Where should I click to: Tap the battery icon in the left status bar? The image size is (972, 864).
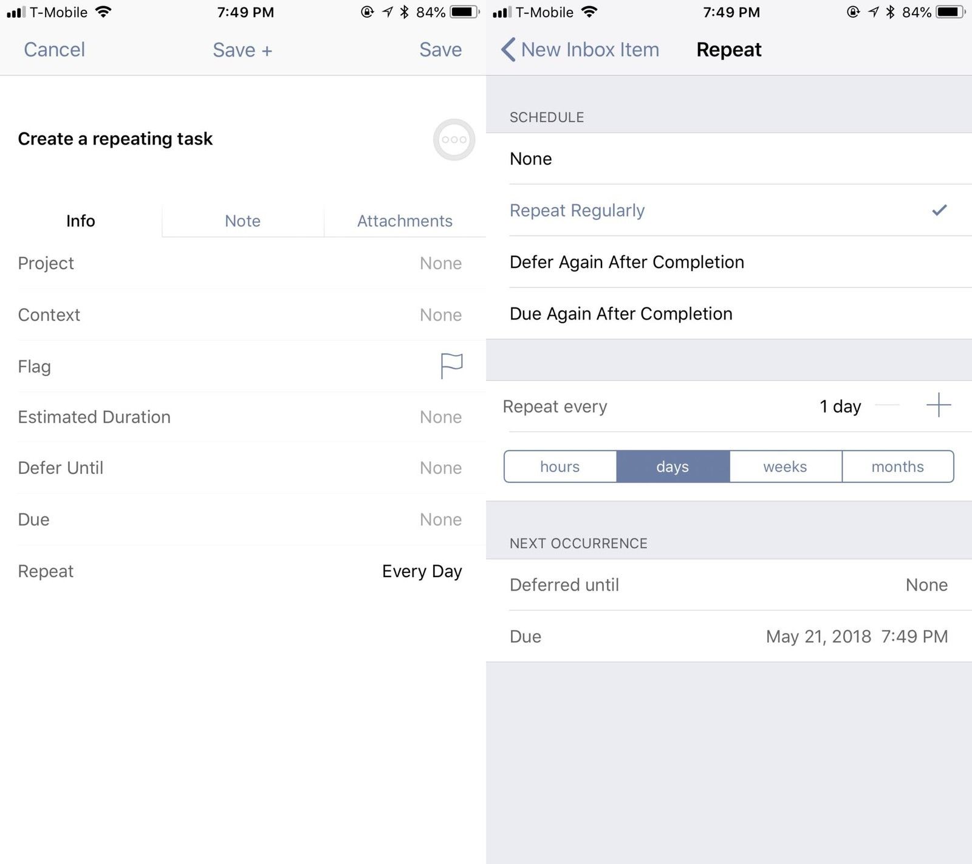click(x=464, y=12)
